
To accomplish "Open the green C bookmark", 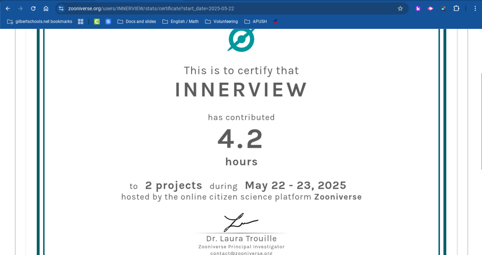I will (97, 21).
